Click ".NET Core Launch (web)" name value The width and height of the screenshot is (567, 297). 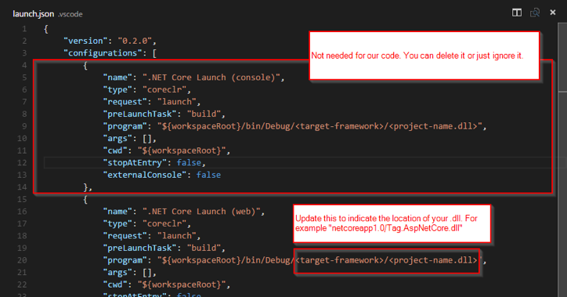pos(201,212)
